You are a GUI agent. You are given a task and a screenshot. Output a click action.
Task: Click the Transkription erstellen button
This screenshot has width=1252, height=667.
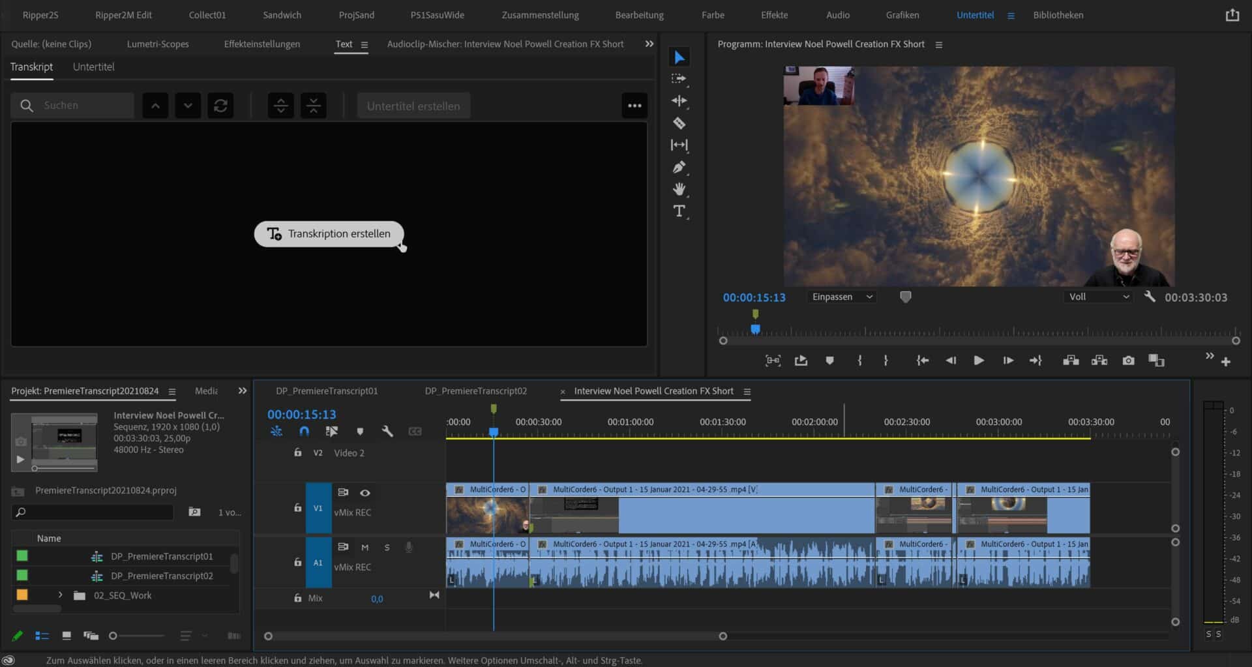(329, 233)
